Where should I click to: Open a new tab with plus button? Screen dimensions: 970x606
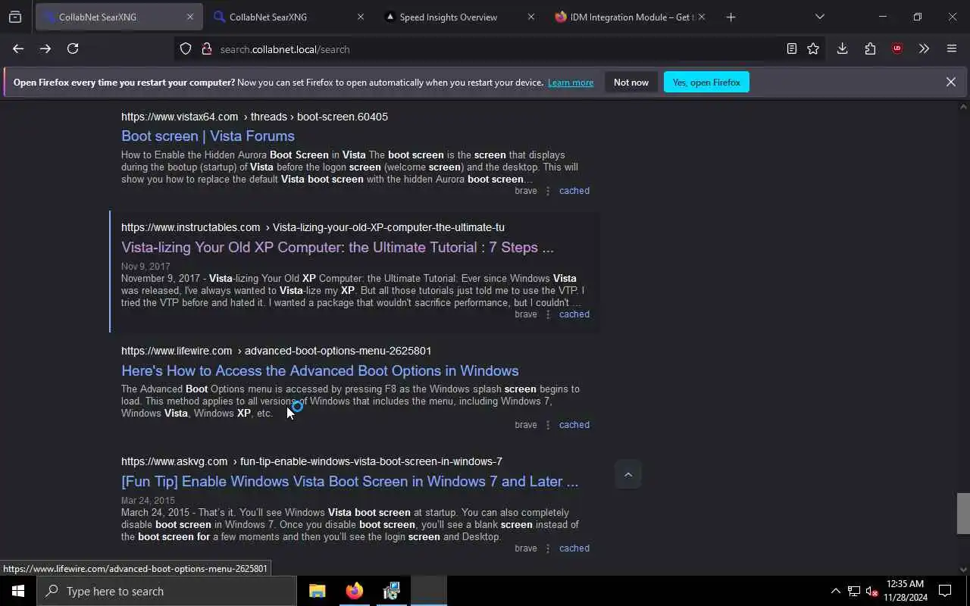click(x=731, y=17)
